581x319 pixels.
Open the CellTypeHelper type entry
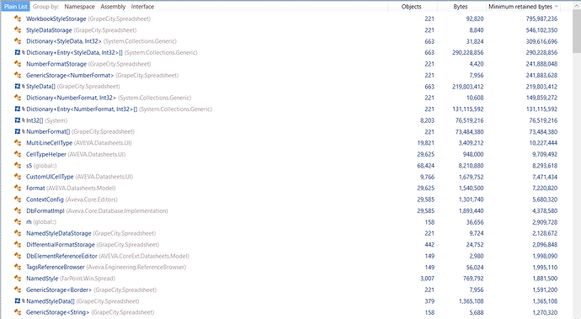click(46, 154)
